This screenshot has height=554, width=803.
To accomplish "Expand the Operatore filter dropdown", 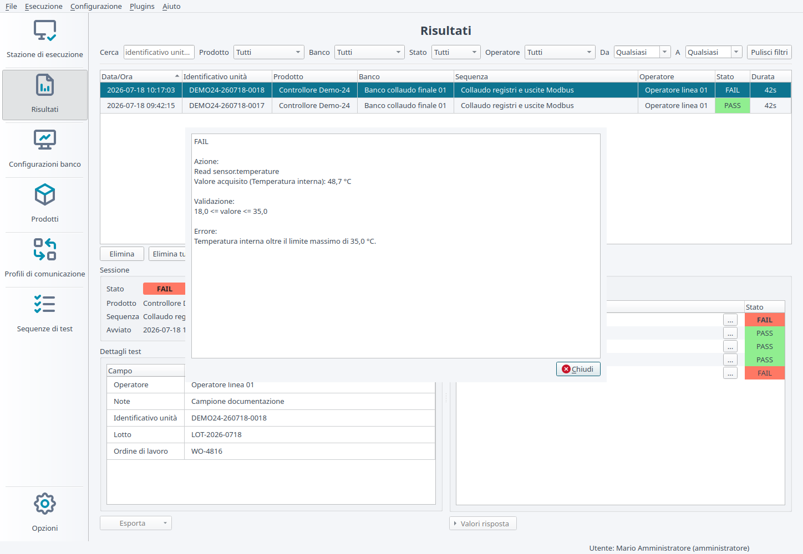I will 560,52.
